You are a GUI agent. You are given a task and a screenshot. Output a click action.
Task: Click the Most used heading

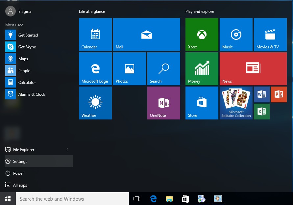point(14,25)
